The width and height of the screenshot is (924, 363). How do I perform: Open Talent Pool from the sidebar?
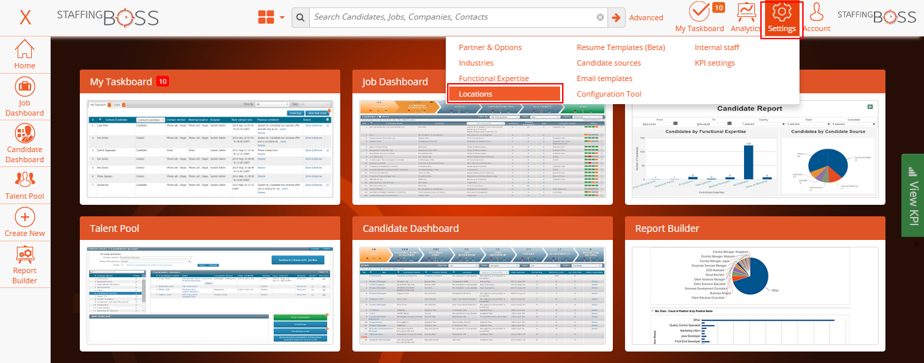(x=24, y=185)
